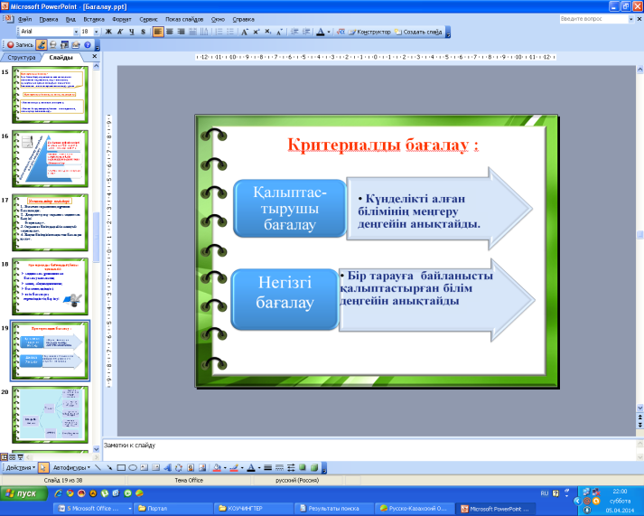
Task: Open the Сервис menu
Action: [x=148, y=19]
